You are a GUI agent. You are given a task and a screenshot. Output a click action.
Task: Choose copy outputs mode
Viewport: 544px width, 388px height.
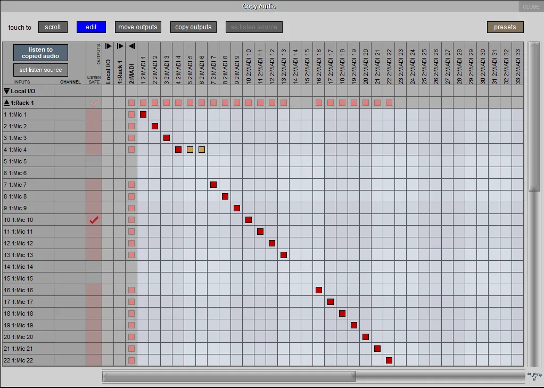click(x=193, y=27)
